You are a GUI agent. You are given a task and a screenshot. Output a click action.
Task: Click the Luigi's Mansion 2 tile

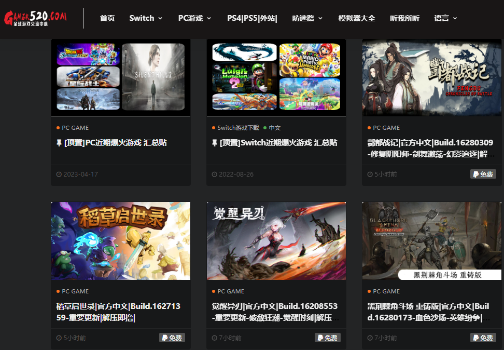244,77
